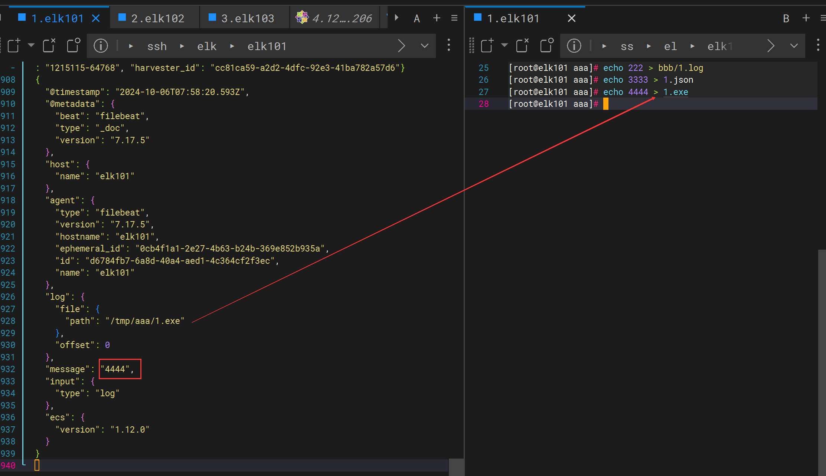Click the group B label in right pane
Image resolution: width=826 pixels, height=476 pixels.
(786, 19)
